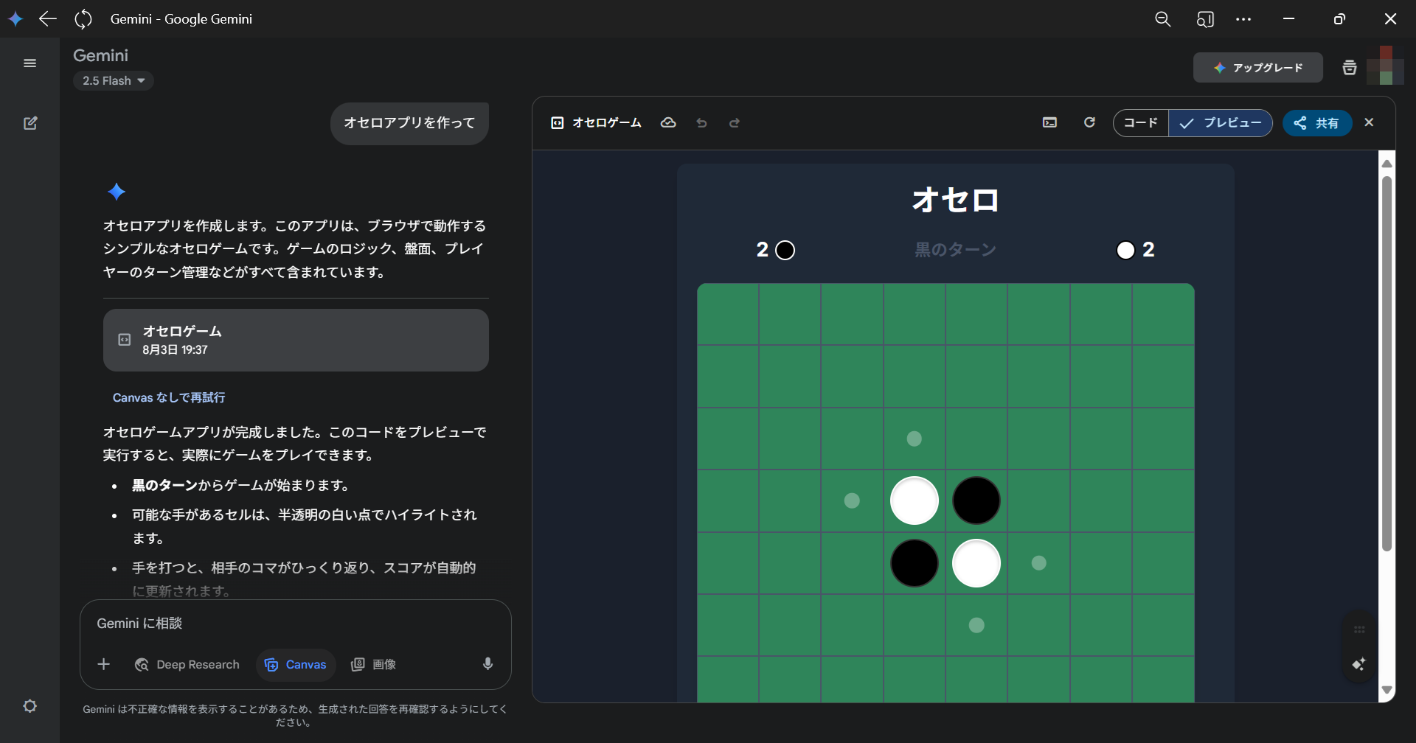The height and width of the screenshot is (743, 1416).
Task: Click the canvas vertical scrollbar thumb
Action: [1386, 363]
